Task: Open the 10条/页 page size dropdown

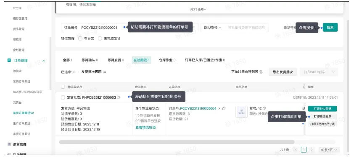Action: pos(329,150)
